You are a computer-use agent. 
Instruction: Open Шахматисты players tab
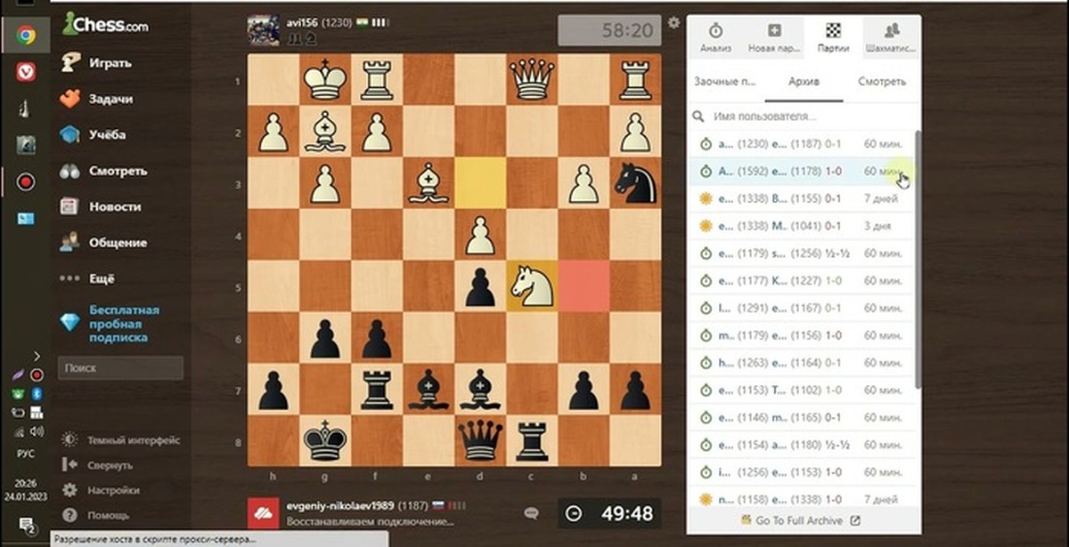(892, 37)
